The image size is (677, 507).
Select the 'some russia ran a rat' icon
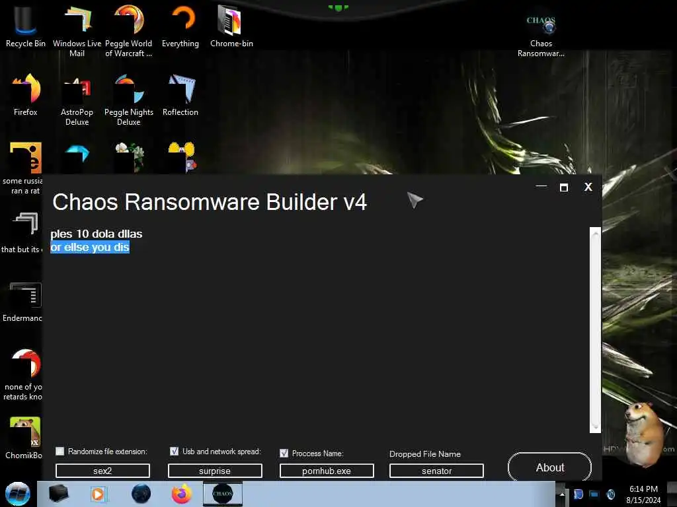24,168
